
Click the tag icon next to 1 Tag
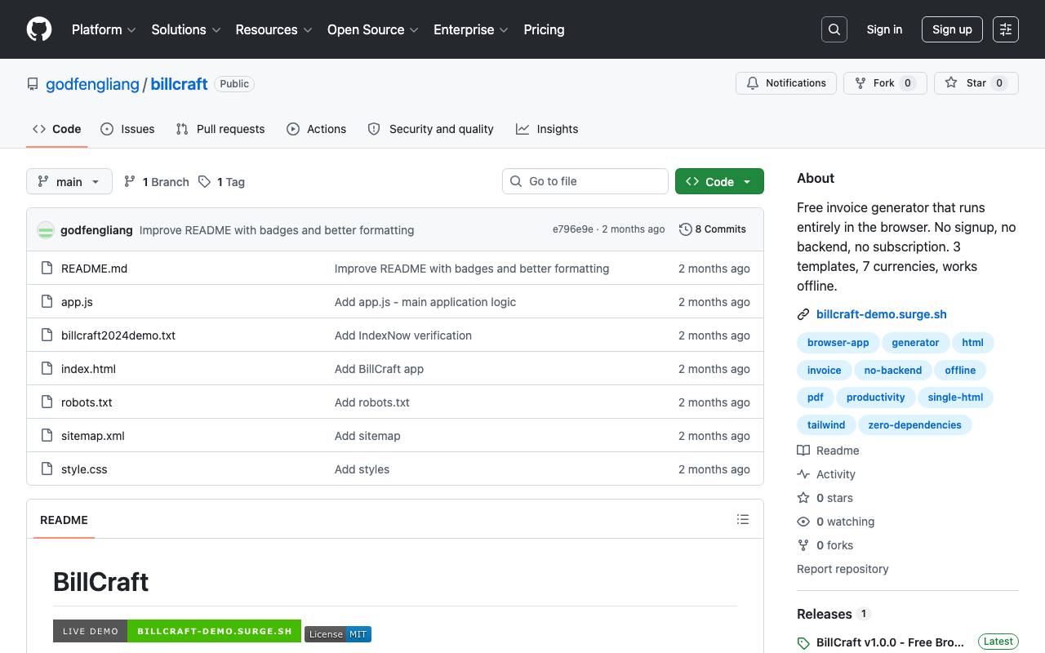click(204, 181)
